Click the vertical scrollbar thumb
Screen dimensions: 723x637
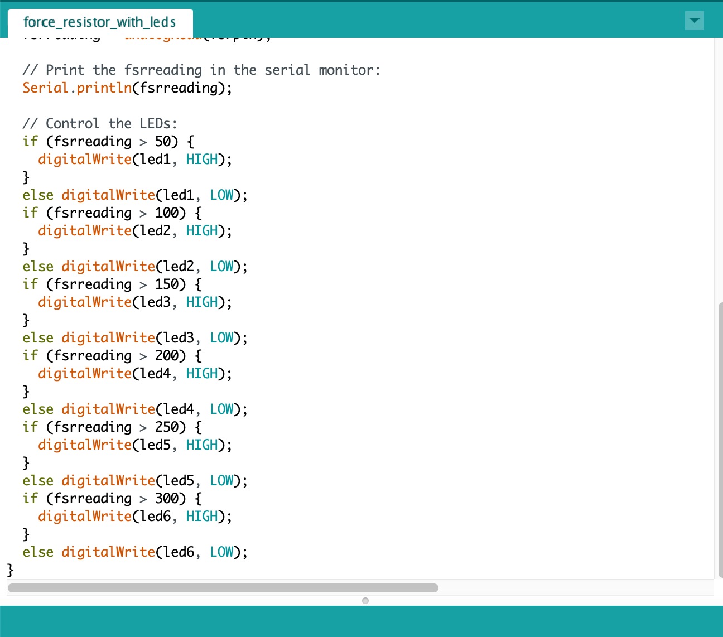click(721, 441)
